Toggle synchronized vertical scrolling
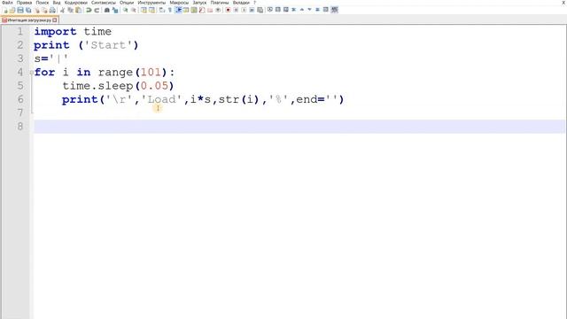This screenshot has height=319, width=567. coord(144,10)
